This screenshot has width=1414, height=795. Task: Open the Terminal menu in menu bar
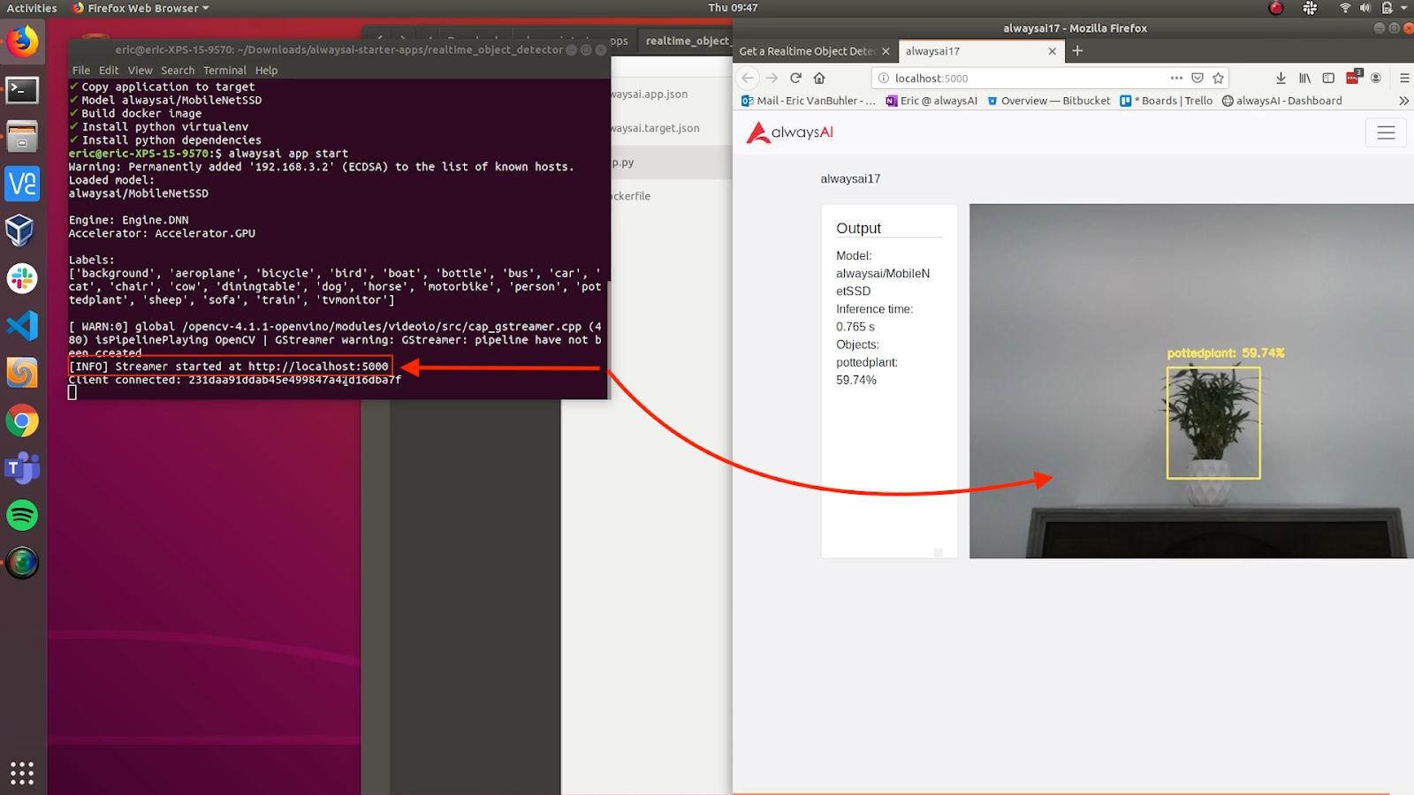(x=224, y=71)
